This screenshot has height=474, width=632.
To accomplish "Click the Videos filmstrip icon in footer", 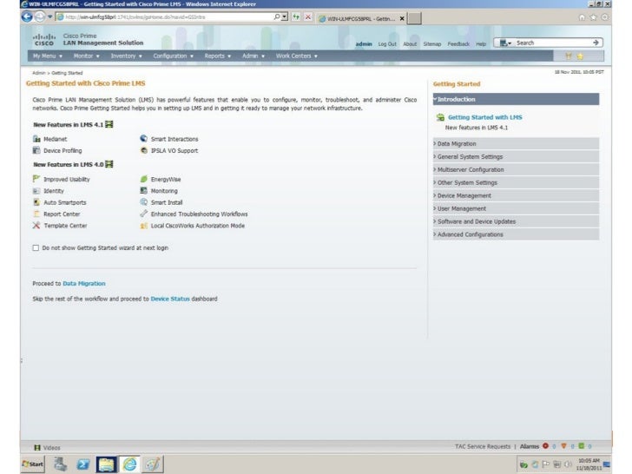I will click(37, 447).
